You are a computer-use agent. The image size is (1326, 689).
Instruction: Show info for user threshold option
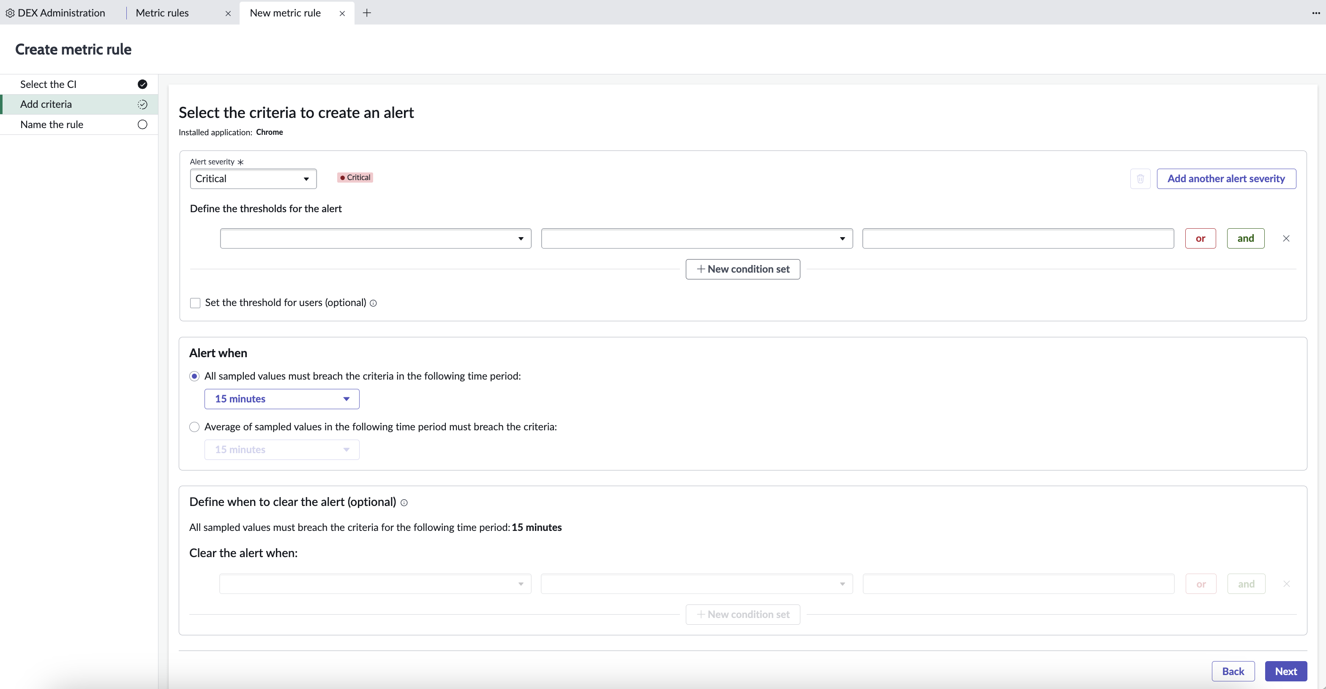(x=373, y=303)
